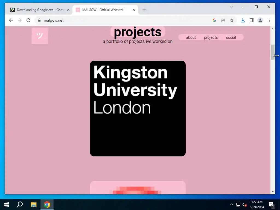Open a new browser tab
280x210 pixels.
(x=144, y=10)
